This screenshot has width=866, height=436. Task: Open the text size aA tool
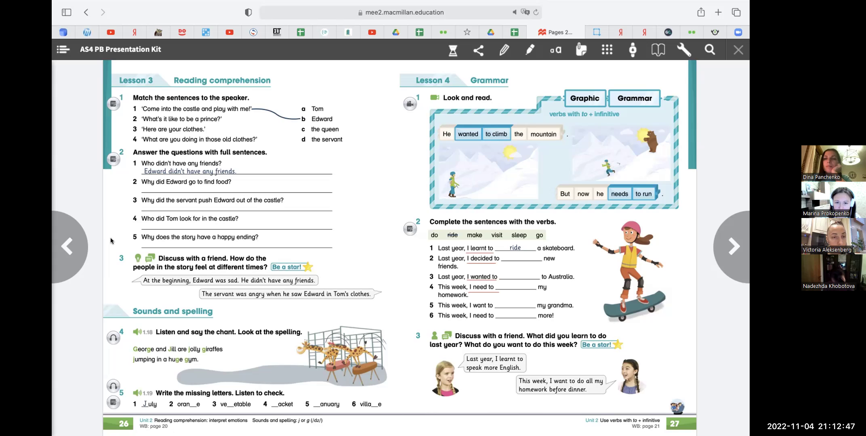[x=555, y=50]
